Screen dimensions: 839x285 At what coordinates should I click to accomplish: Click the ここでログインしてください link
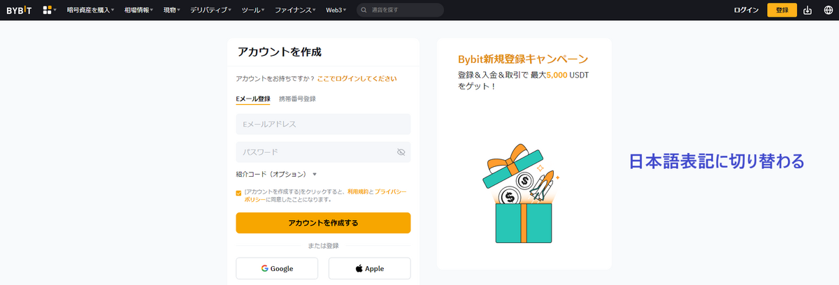tap(357, 79)
